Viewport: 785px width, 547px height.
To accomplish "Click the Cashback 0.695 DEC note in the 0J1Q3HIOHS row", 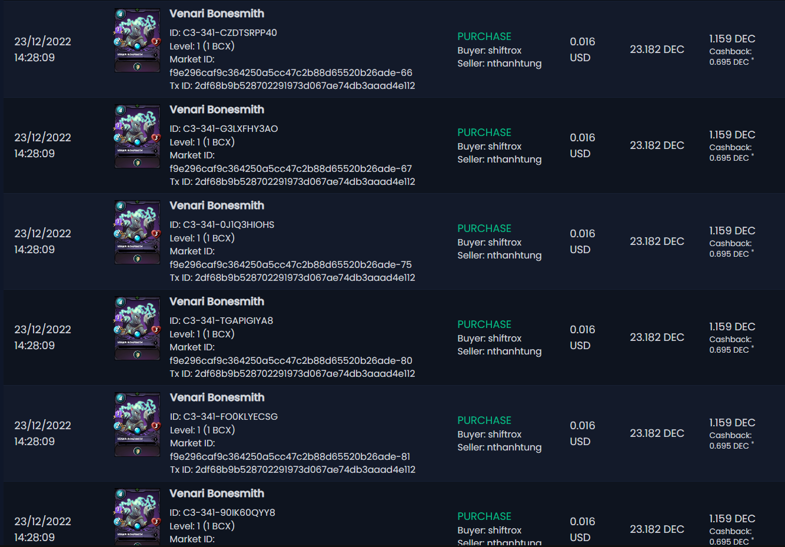I will 731,248.
